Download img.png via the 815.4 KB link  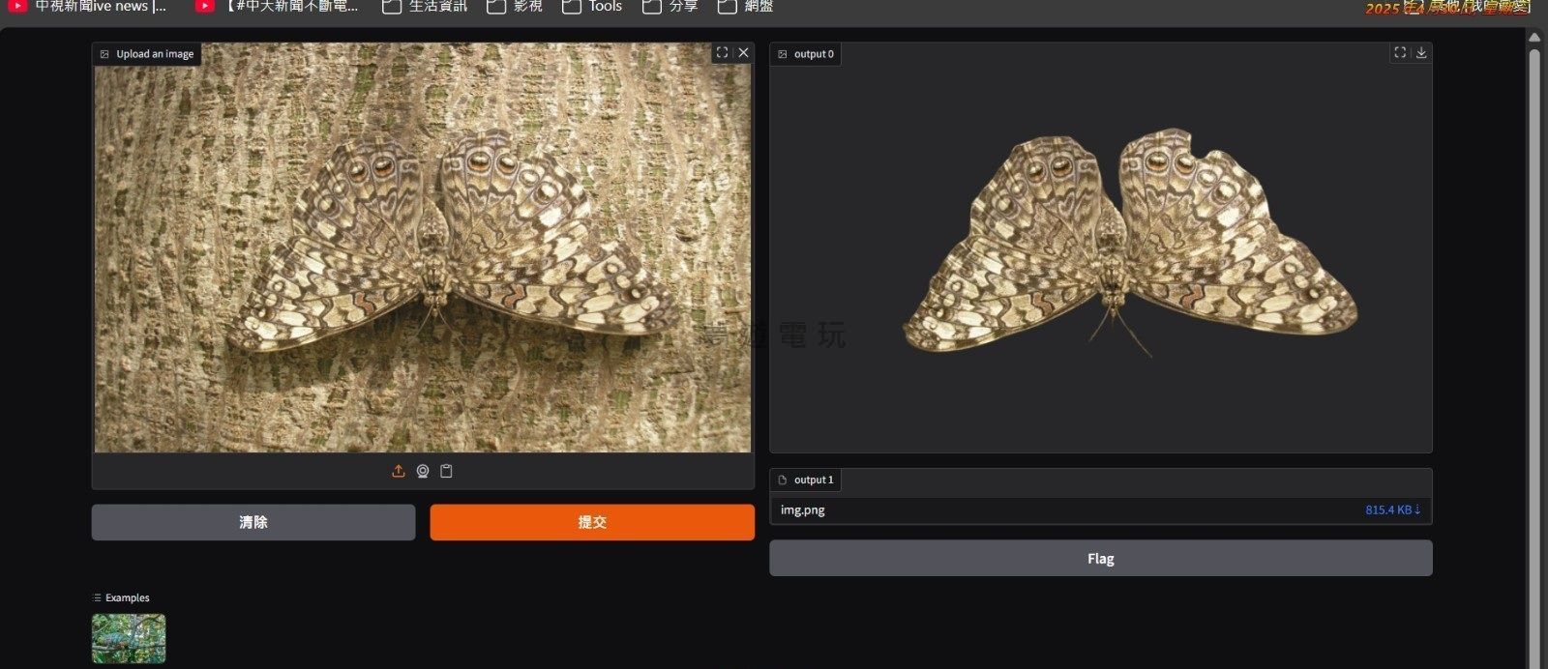tap(1392, 509)
